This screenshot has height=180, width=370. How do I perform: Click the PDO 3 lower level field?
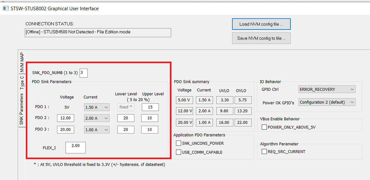coord(125,129)
